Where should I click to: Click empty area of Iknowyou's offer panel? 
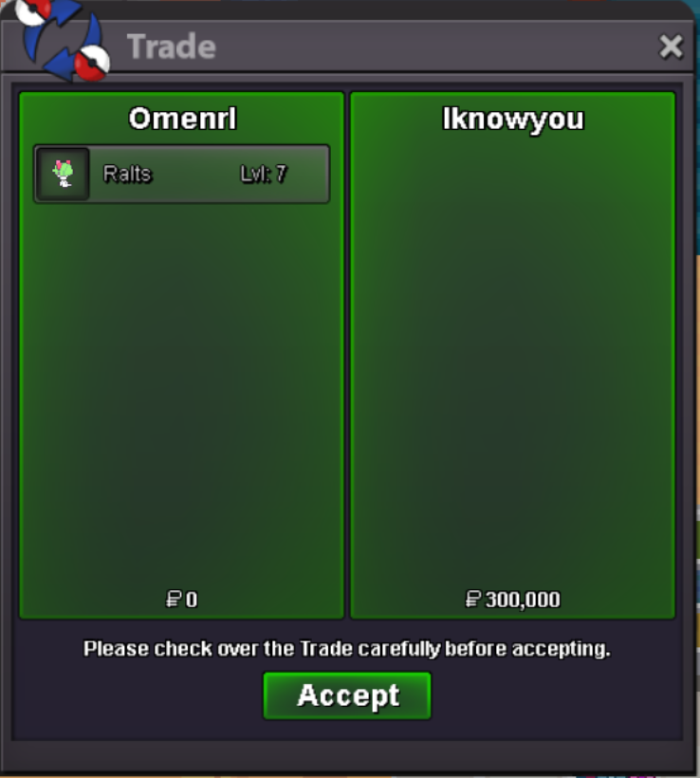click(512, 358)
